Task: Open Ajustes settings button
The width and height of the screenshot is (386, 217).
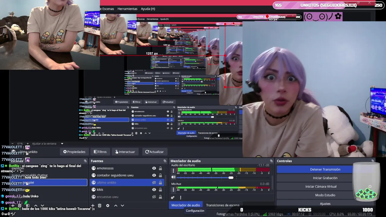Action: point(325,203)
